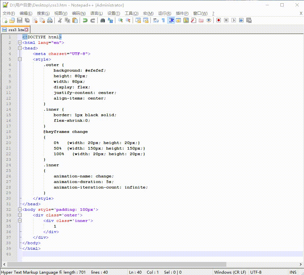This screenshot has width=304, height=275.
Task: Toggle show all characters pilcrow
Action: coord(163,20)
